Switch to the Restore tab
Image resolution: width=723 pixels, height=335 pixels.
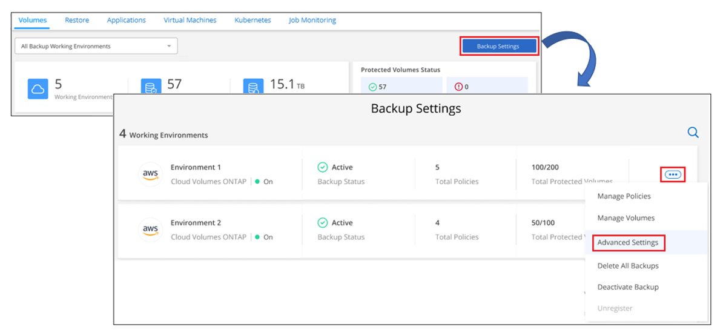[x=77, y=21]
